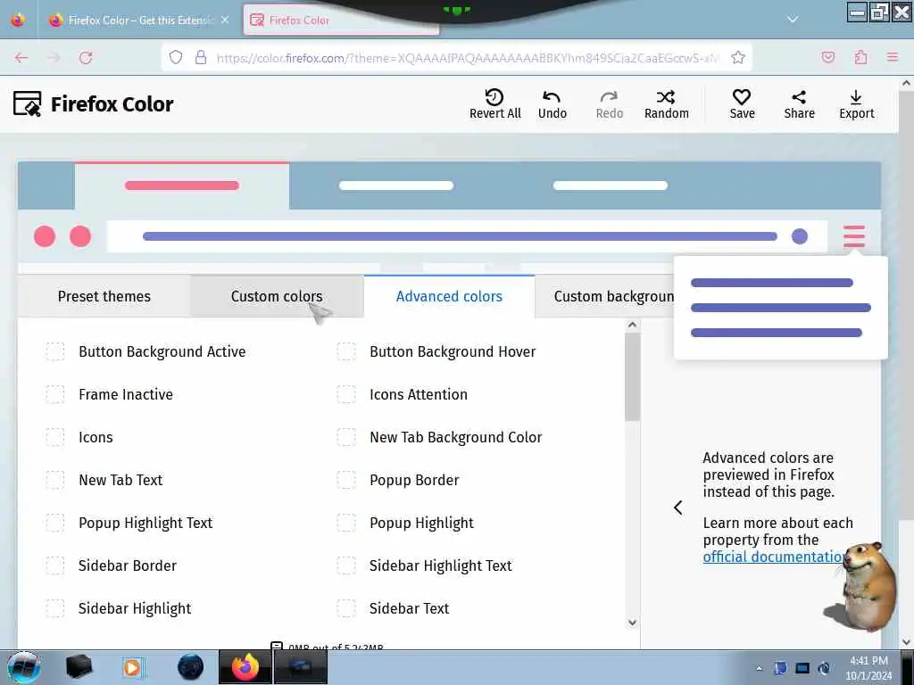Select Sidebar Highlight Text color box
Viewport: 914px width, 685px height.
346,565
